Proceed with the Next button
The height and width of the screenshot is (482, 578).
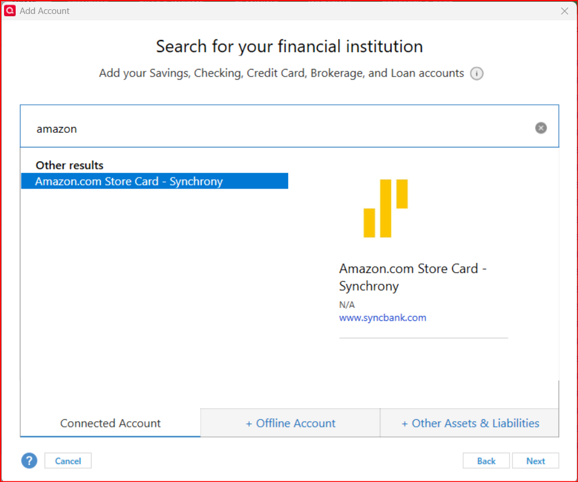[535, 461]
